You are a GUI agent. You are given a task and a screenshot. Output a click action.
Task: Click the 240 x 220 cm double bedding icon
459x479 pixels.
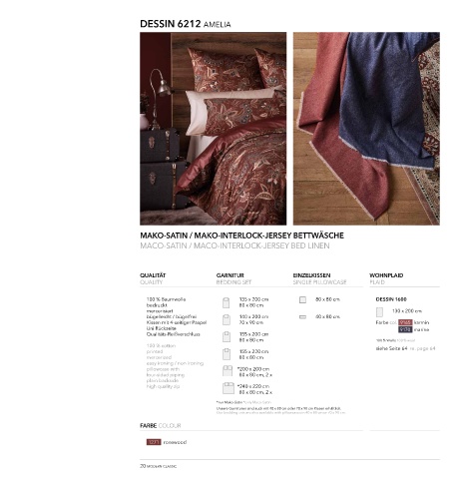tap(229, 388)
